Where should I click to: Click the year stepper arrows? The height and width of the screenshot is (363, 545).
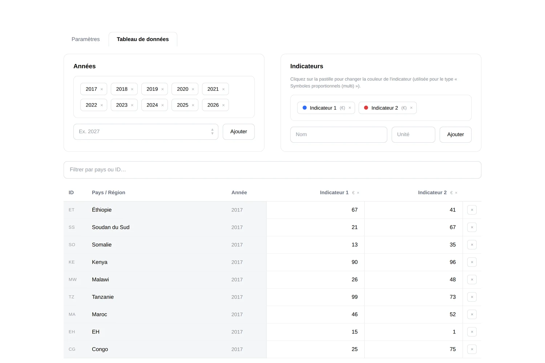(x=213, y=132)
